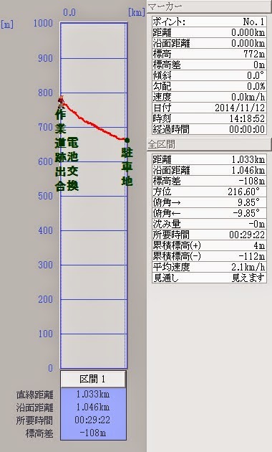Select the 所要時間 00:29:22 row in 全区間

click(x=209, y=235)
